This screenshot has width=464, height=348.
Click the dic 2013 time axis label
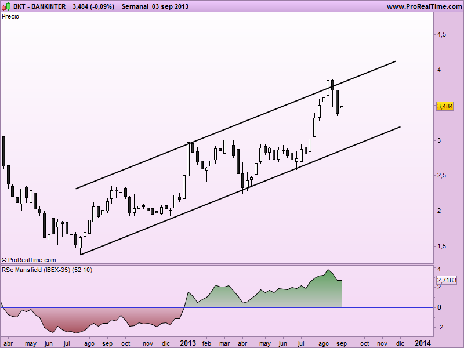[x=400, y=343]
